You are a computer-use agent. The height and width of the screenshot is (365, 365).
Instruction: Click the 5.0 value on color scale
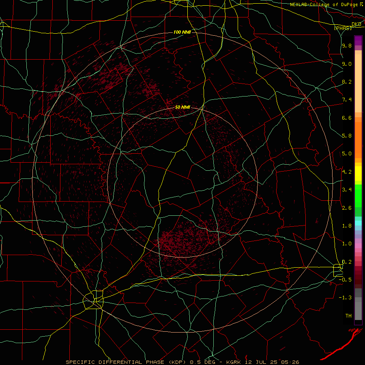tap(347, 154)
